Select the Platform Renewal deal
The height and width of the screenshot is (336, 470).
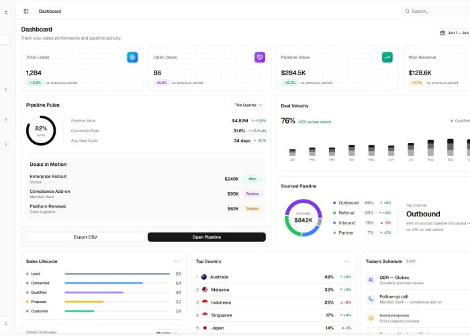(x=146, y=209)
